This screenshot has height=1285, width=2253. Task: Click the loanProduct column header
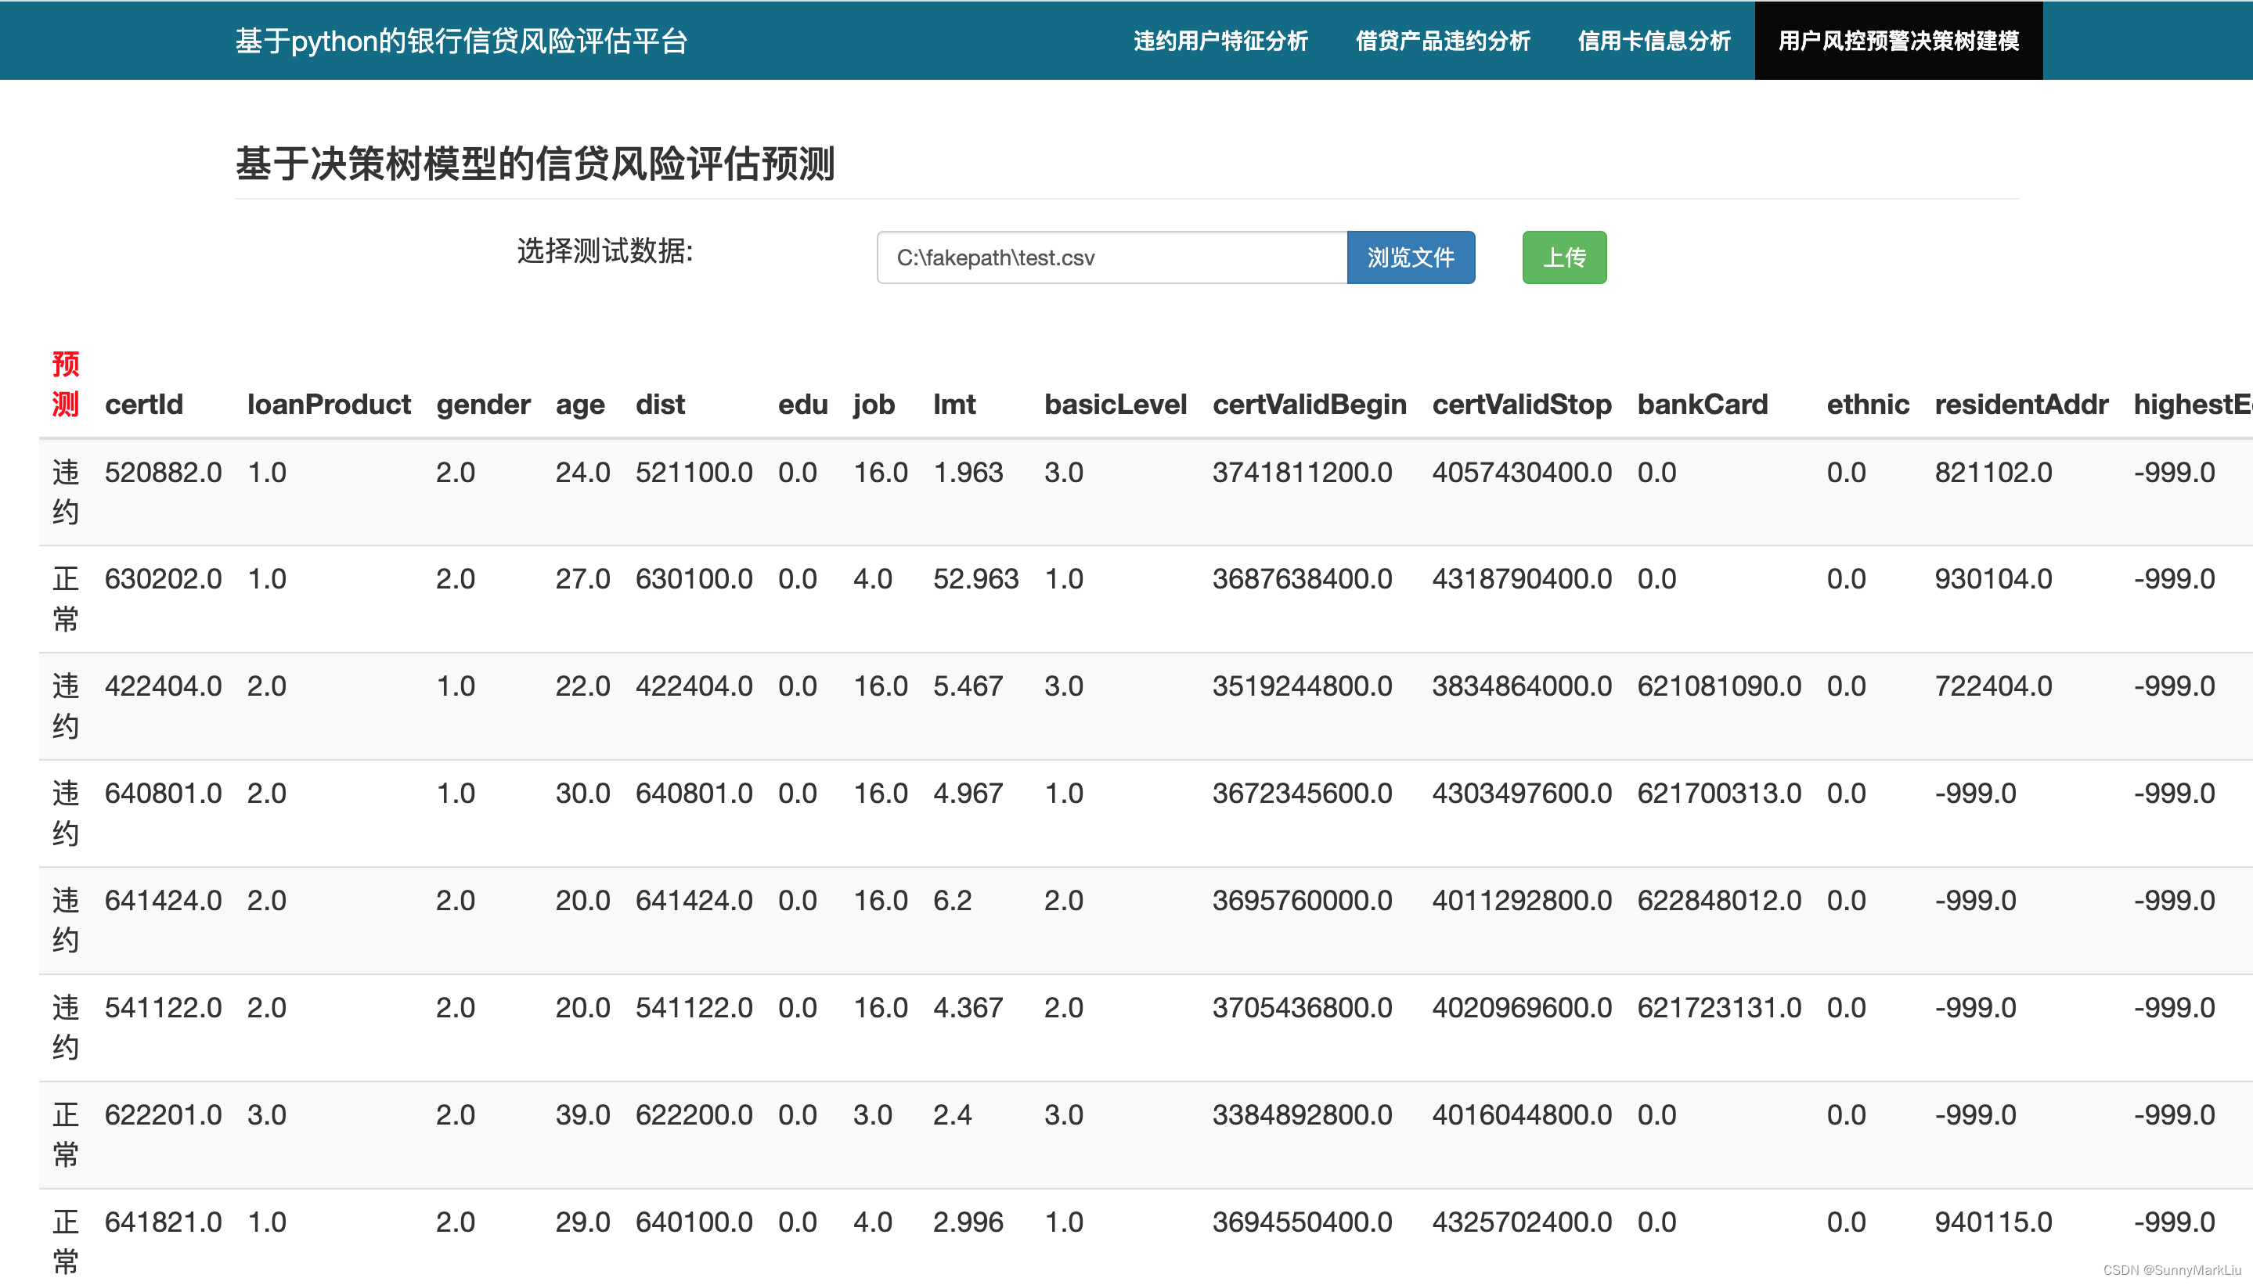(329, 405)
